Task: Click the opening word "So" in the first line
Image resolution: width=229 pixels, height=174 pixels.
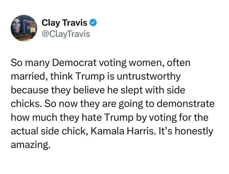Action: tap(15, 63)
